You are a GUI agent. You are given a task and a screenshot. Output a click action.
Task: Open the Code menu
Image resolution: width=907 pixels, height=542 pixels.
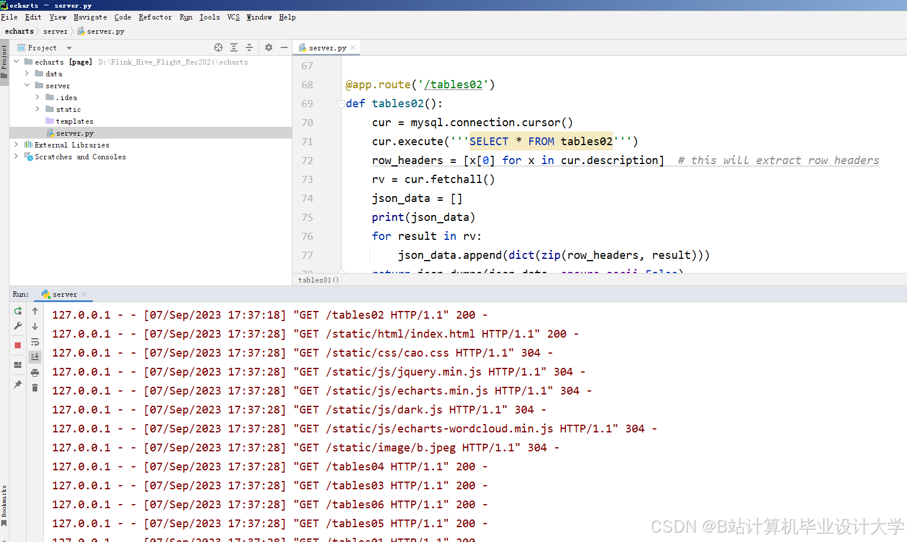(123, 17)
